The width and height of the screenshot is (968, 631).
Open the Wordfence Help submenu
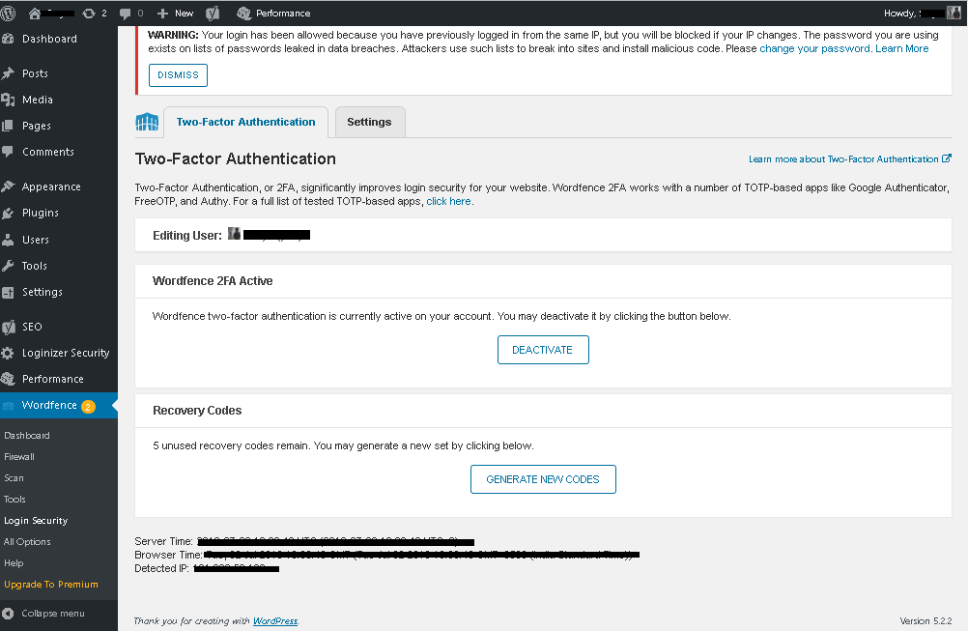(x=14, y=563)
